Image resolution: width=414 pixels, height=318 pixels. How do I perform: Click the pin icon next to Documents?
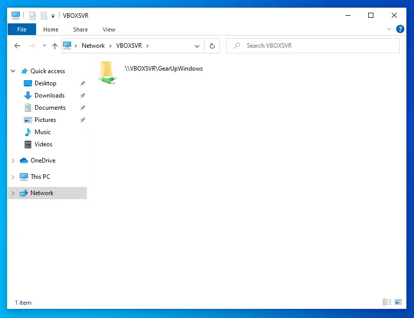[x=83, y=108]
